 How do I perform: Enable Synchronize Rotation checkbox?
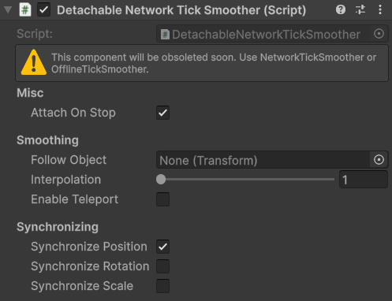[162, 266]
